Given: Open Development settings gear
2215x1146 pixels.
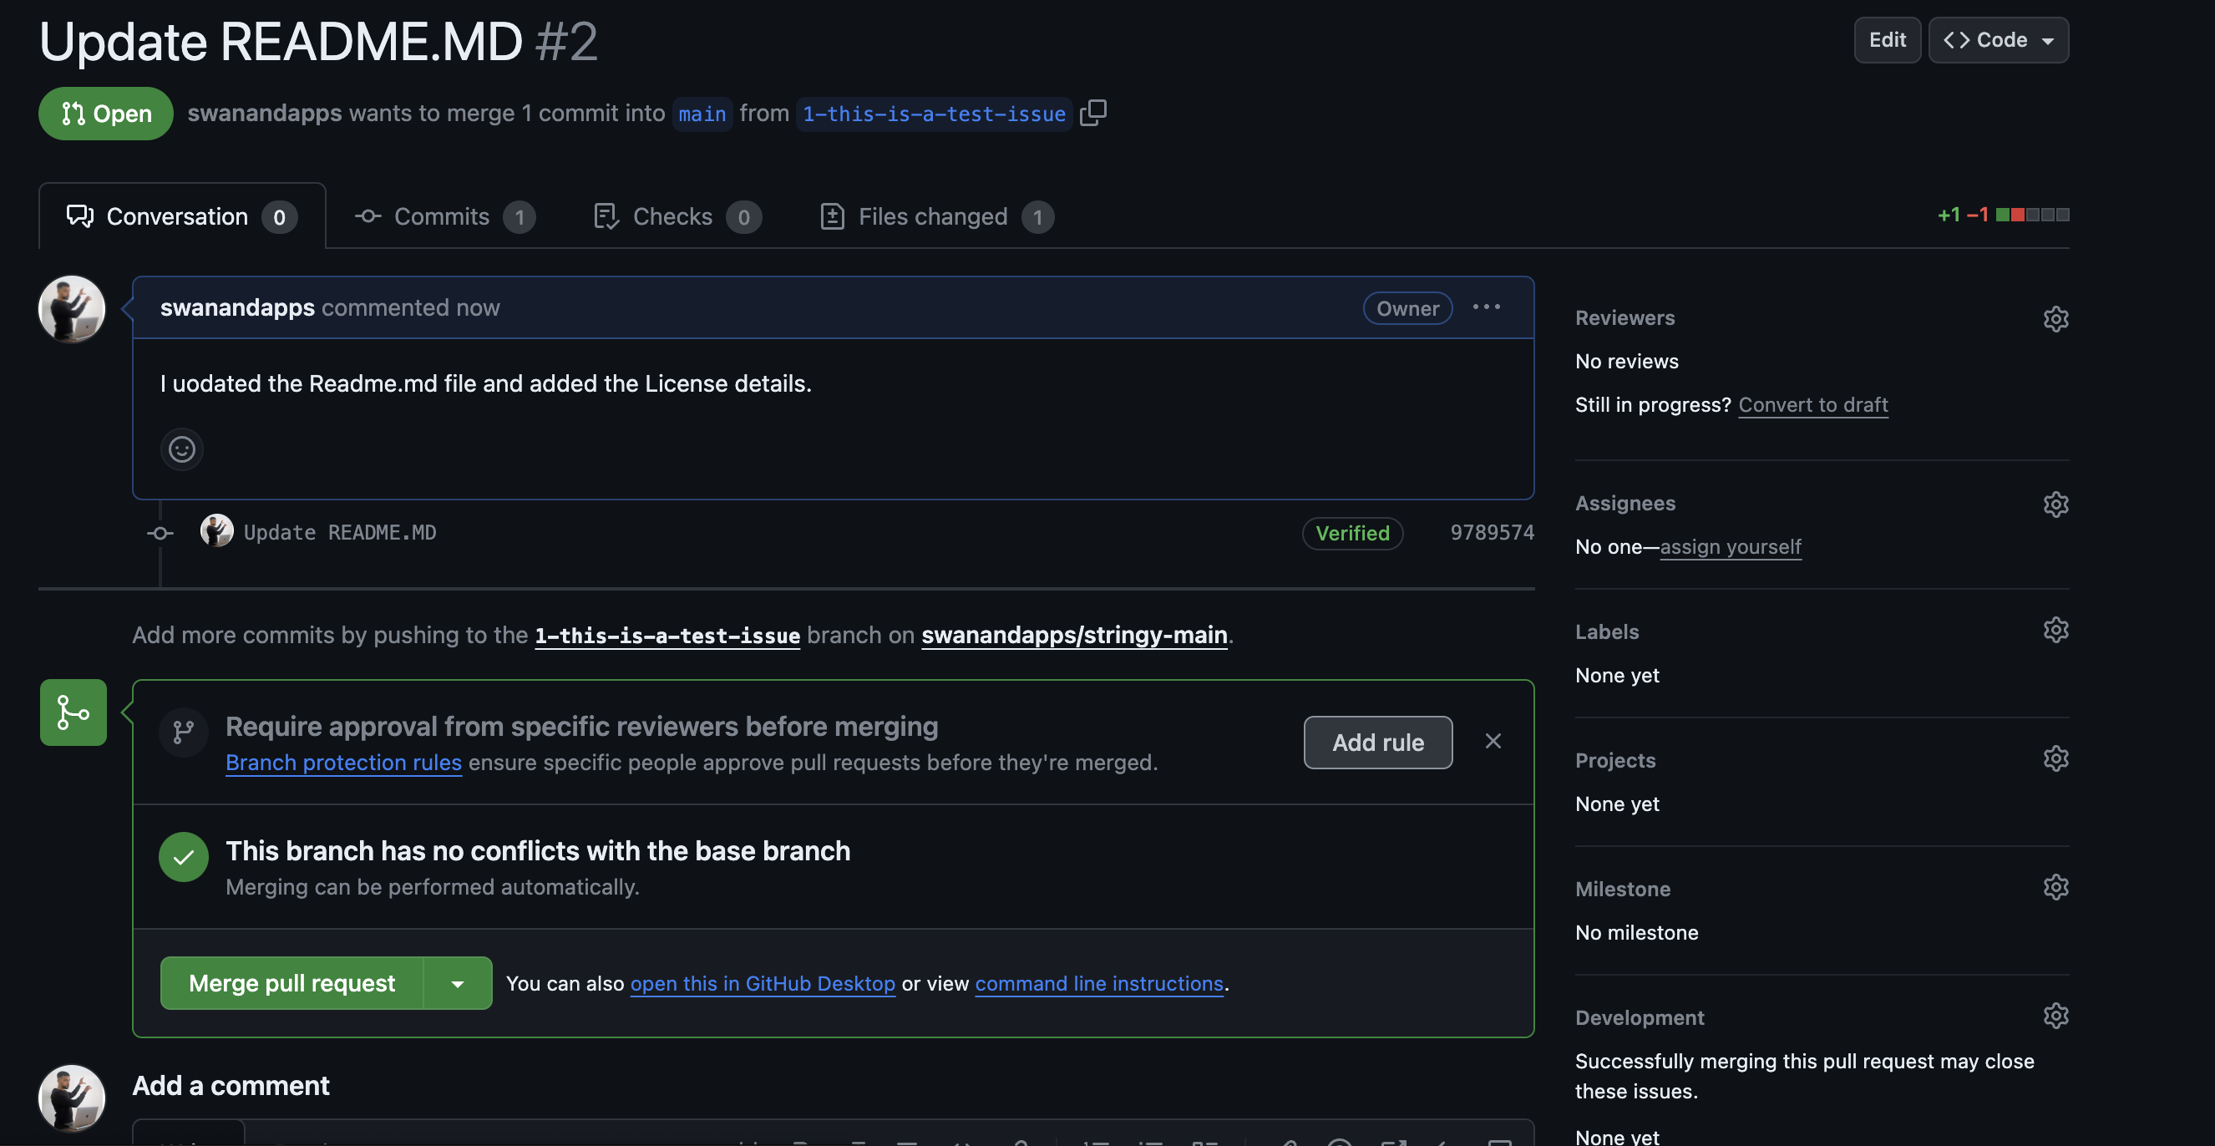Looking at the screenshot, I should coord(2055,1017).
